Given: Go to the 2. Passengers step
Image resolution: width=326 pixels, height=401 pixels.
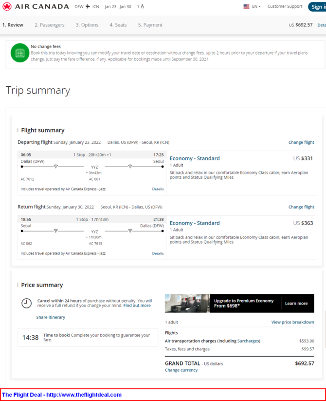Looking at the screenshot, I should (50, 25).
